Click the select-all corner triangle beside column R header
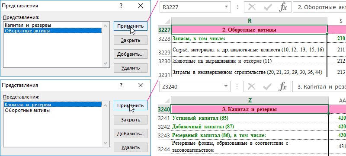 click(x=168, y=21)
